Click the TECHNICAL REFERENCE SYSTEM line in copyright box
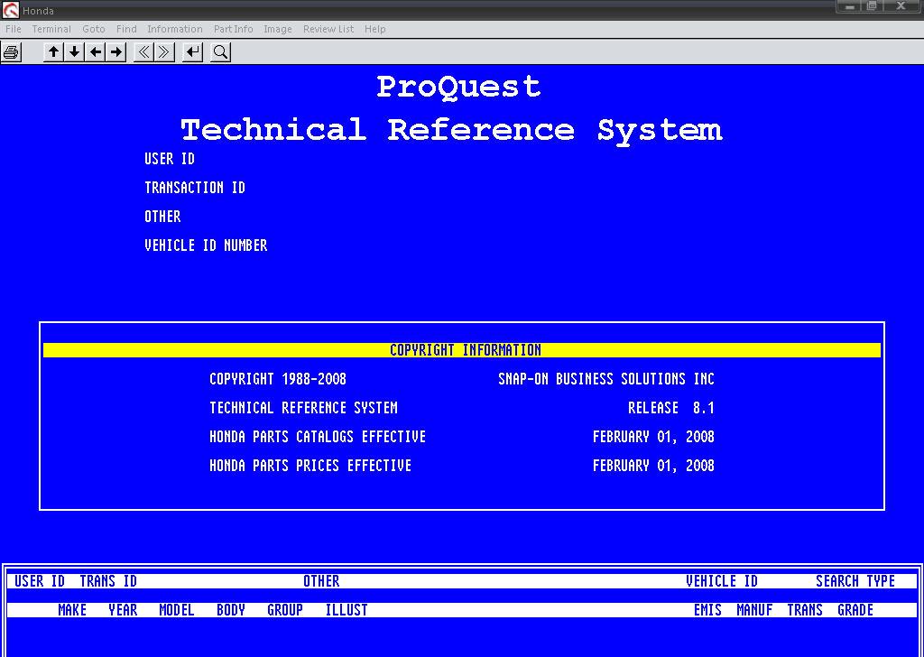 303,408
